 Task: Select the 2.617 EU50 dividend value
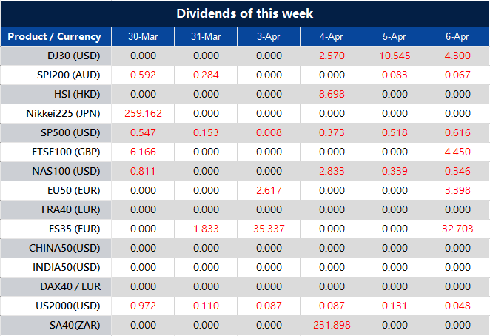coord(269,190)
